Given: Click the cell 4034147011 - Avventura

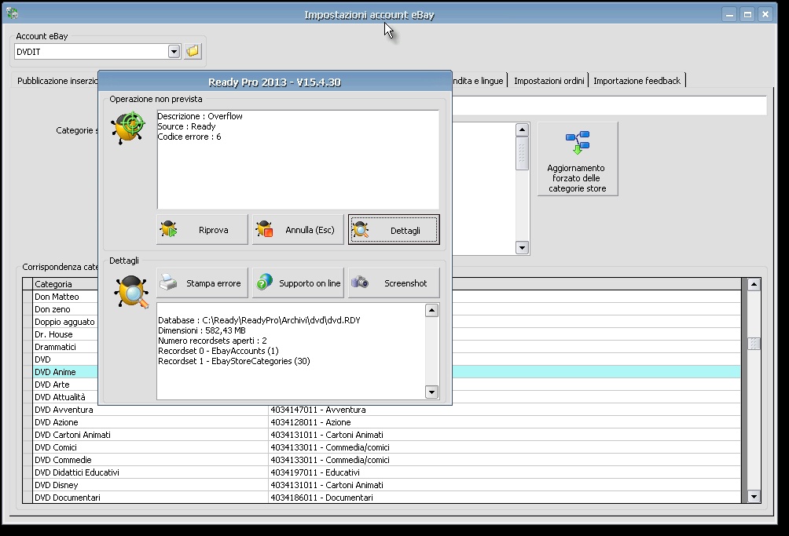Looking at the screenshot, I should point(505,410).
